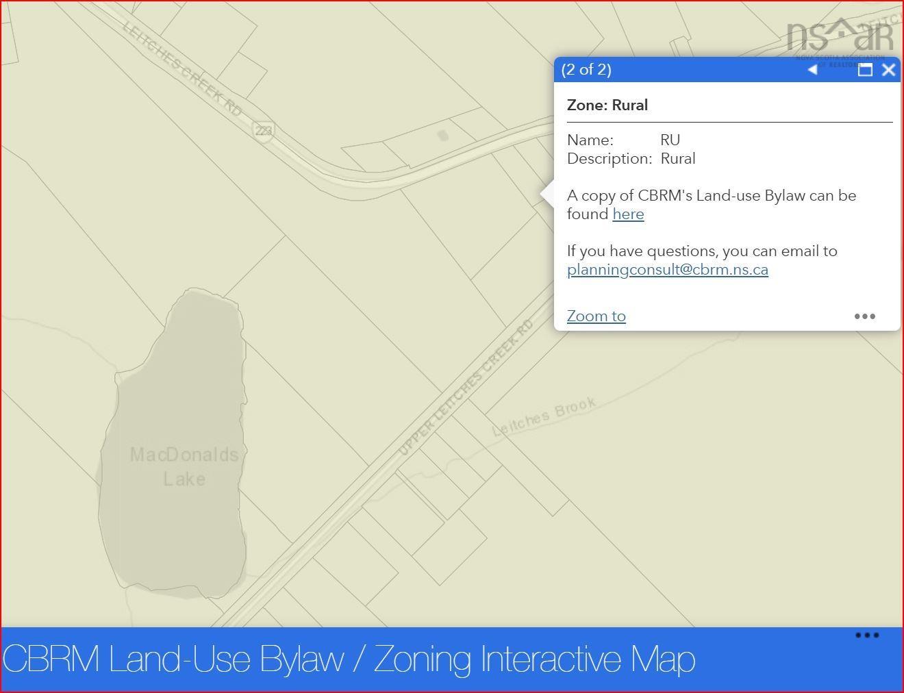Open the bottom bar ellipsis menu

pyautogui.click(x=866, y=635)
